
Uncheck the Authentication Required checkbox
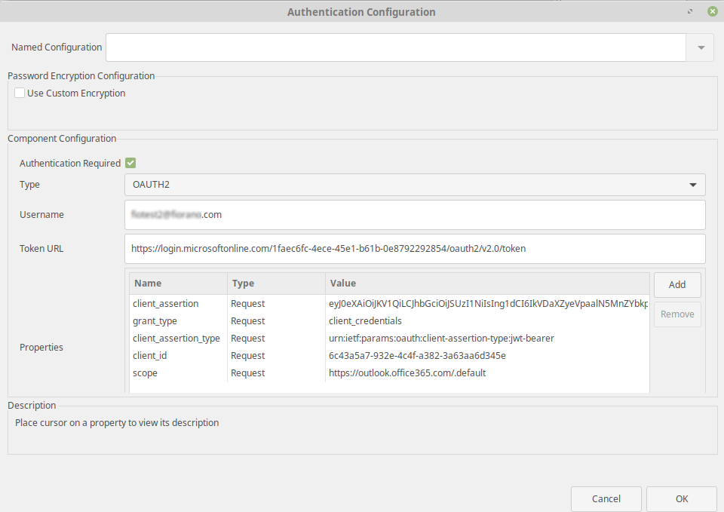coord(130,163)
